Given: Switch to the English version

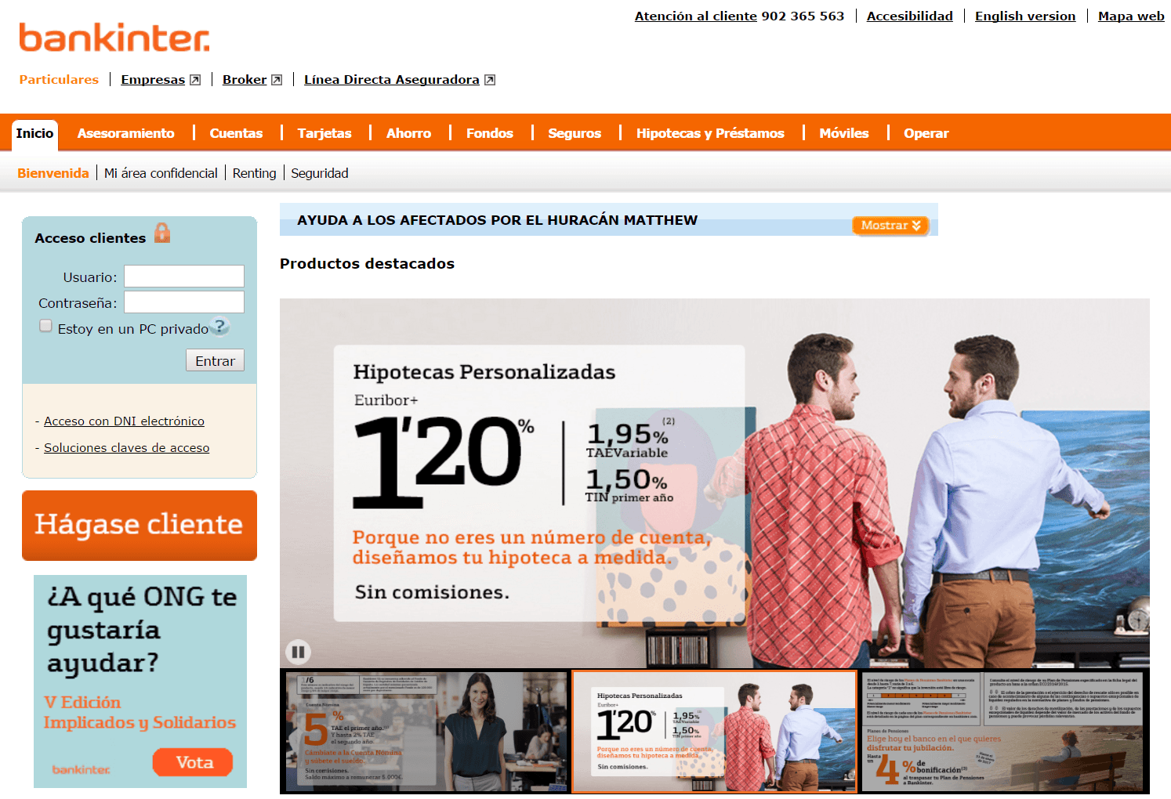Looking at the screenshot, I should 1025,16.
